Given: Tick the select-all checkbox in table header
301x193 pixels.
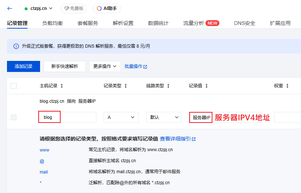Looking at the screenshot, I should pos(14,86).
